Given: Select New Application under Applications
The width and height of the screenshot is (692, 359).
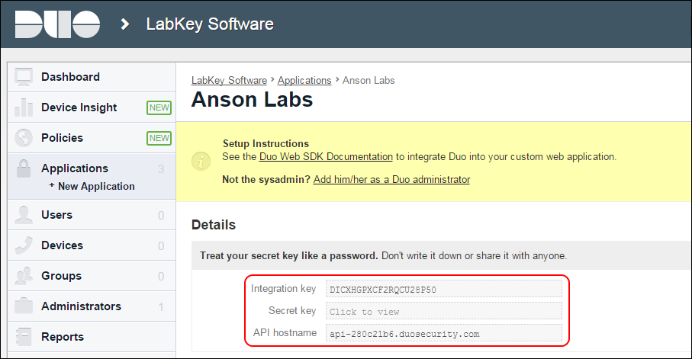Looking at the screenshot, I should pos(92,186).
